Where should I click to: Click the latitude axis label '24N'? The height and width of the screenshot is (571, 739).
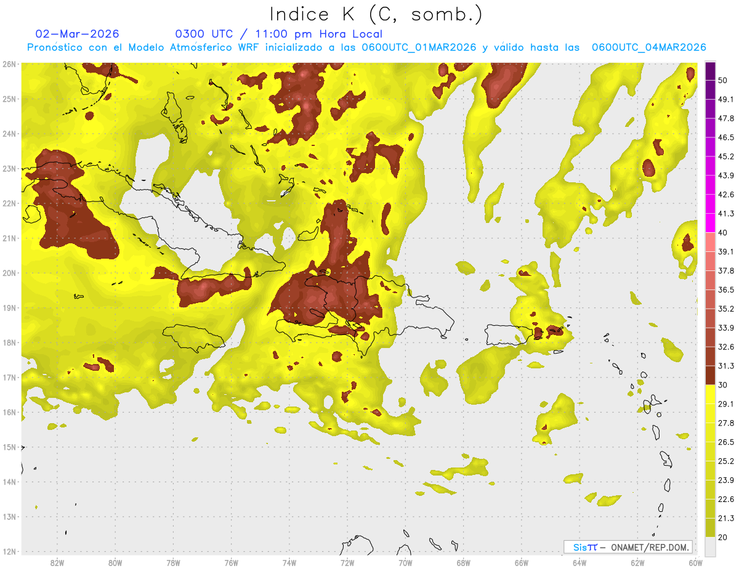point(9,134)
